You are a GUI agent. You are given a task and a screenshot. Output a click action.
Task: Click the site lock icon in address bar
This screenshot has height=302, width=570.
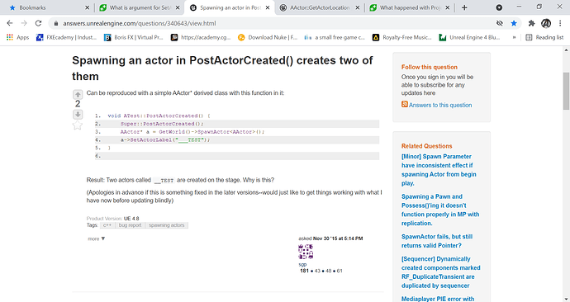[55, 23]
